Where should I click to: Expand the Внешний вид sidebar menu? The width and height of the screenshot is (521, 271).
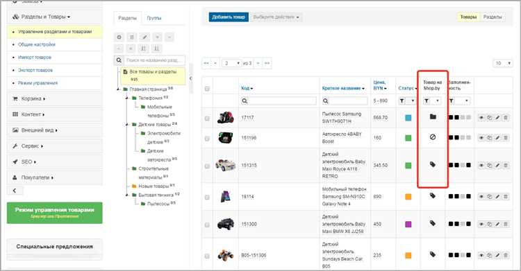coord(54,130)
